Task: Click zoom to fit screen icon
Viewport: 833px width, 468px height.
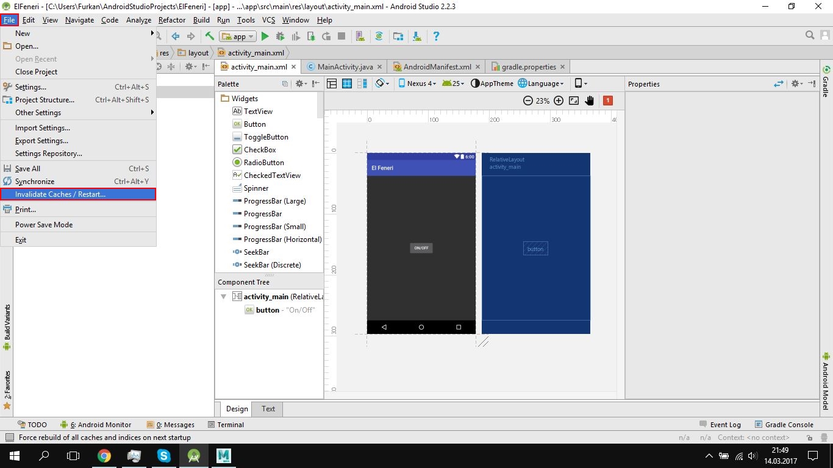Action: click(x=574, y=101)
